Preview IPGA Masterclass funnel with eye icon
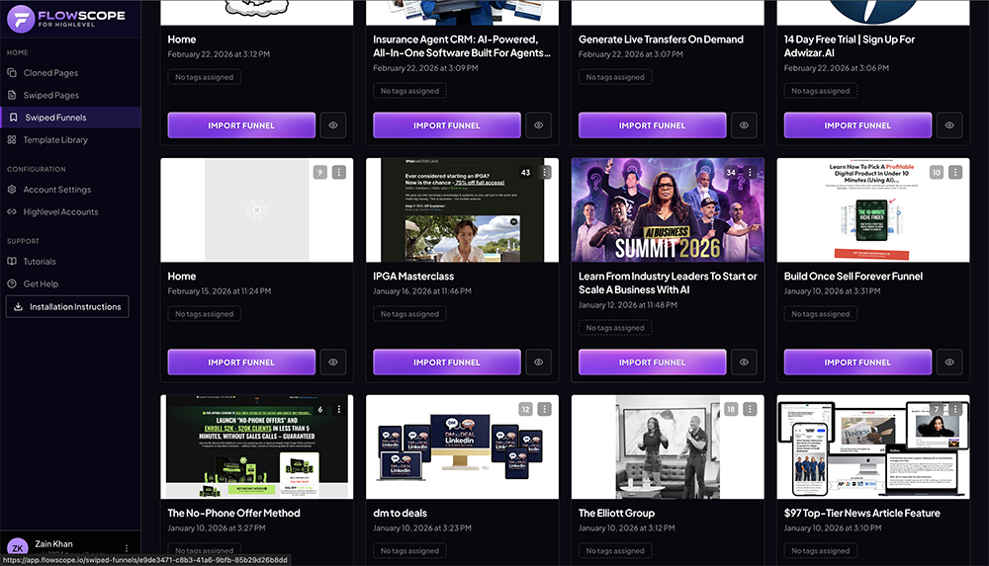This screenshot has width=989, height=566. point(538,363)
